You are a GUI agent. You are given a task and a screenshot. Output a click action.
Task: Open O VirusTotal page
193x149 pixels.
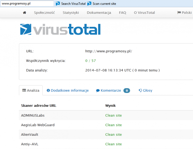tap(144, 13)
